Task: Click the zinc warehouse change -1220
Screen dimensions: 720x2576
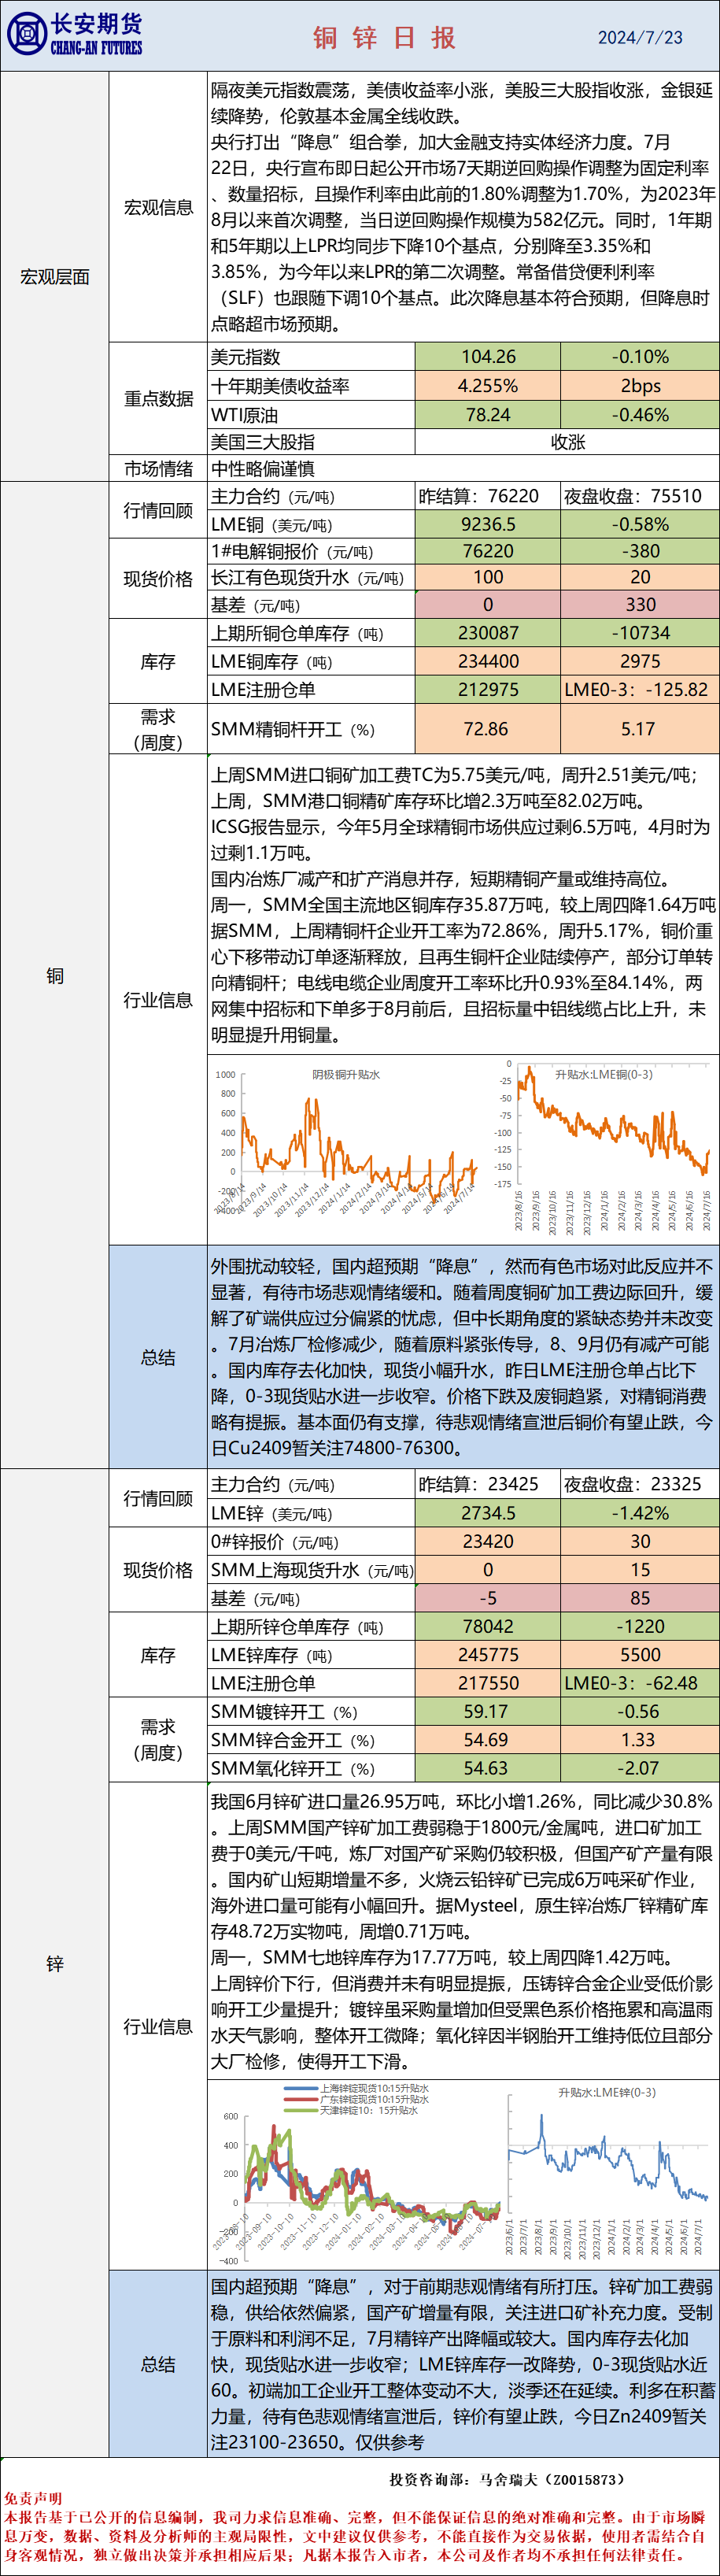Action: [x=640, y=1627]
